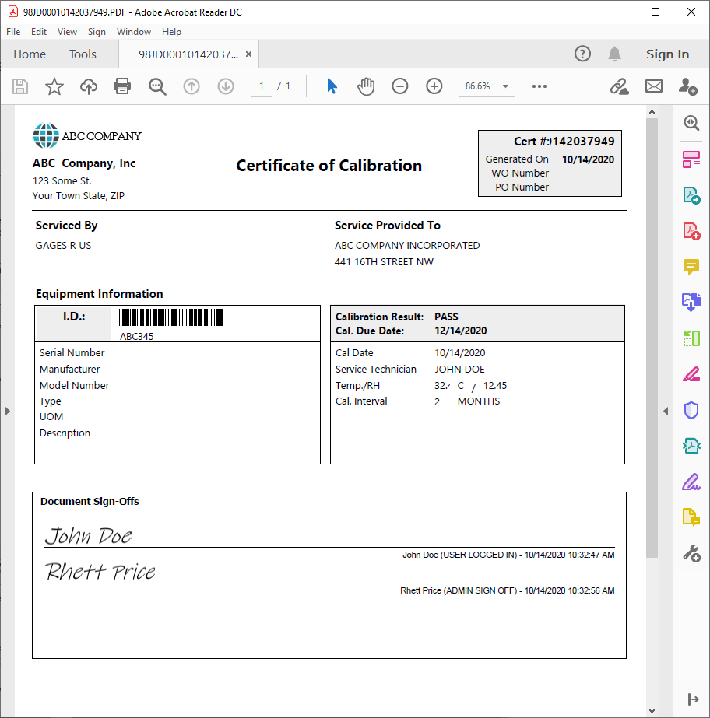Switch to the Tools tab
The height and width of the screenshot is (718, 710).
(83, 54)
